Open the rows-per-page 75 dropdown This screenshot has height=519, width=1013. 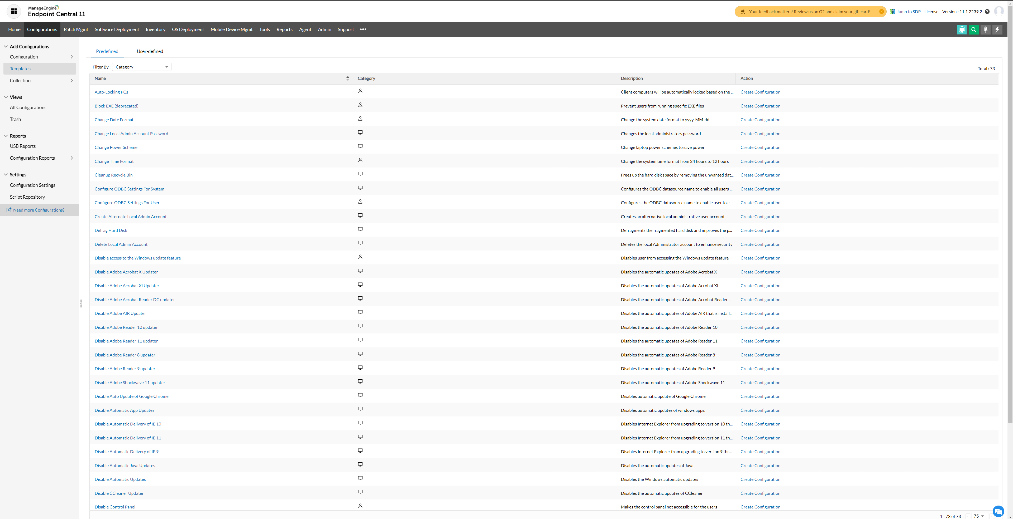point(978,516)
